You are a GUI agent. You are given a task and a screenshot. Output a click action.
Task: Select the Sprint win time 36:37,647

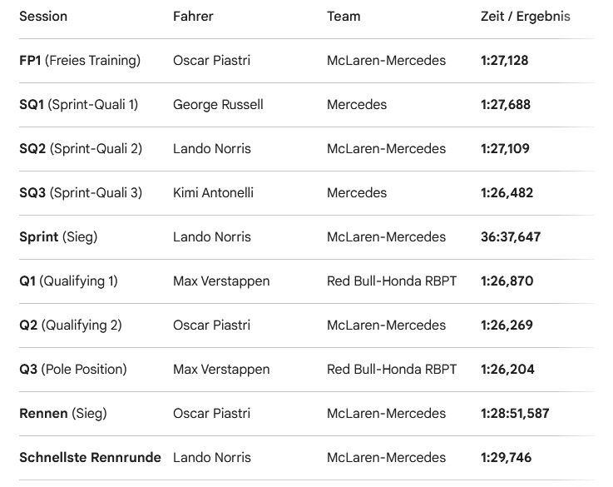tap(511, 237)
